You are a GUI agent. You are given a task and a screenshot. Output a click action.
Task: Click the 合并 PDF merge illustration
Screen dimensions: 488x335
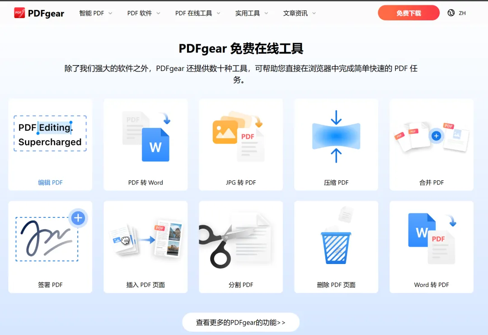pyautogui.click(x=432, y=137)
